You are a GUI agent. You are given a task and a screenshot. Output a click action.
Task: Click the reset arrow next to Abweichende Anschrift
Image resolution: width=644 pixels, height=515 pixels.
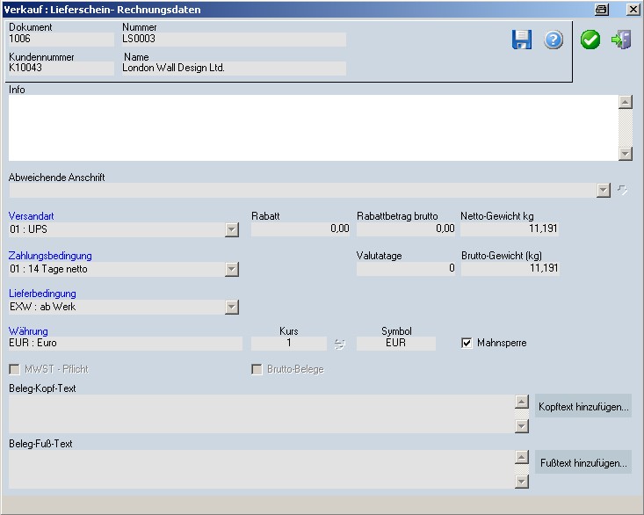623,190
